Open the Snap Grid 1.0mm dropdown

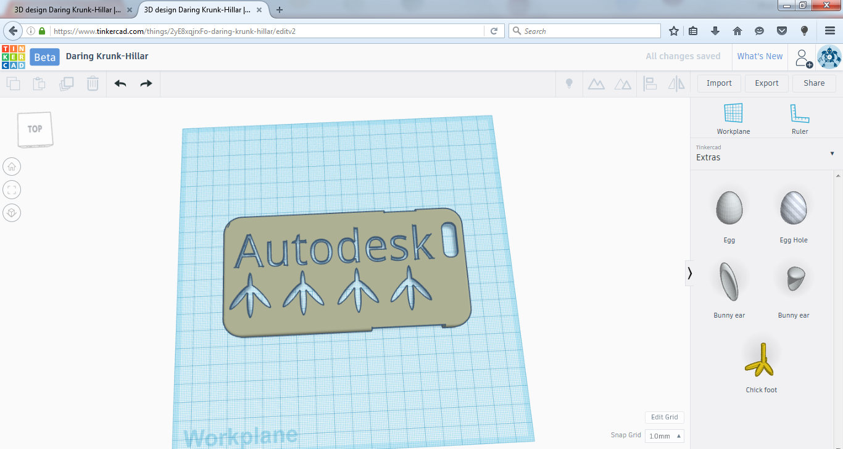tap(665, 436)
